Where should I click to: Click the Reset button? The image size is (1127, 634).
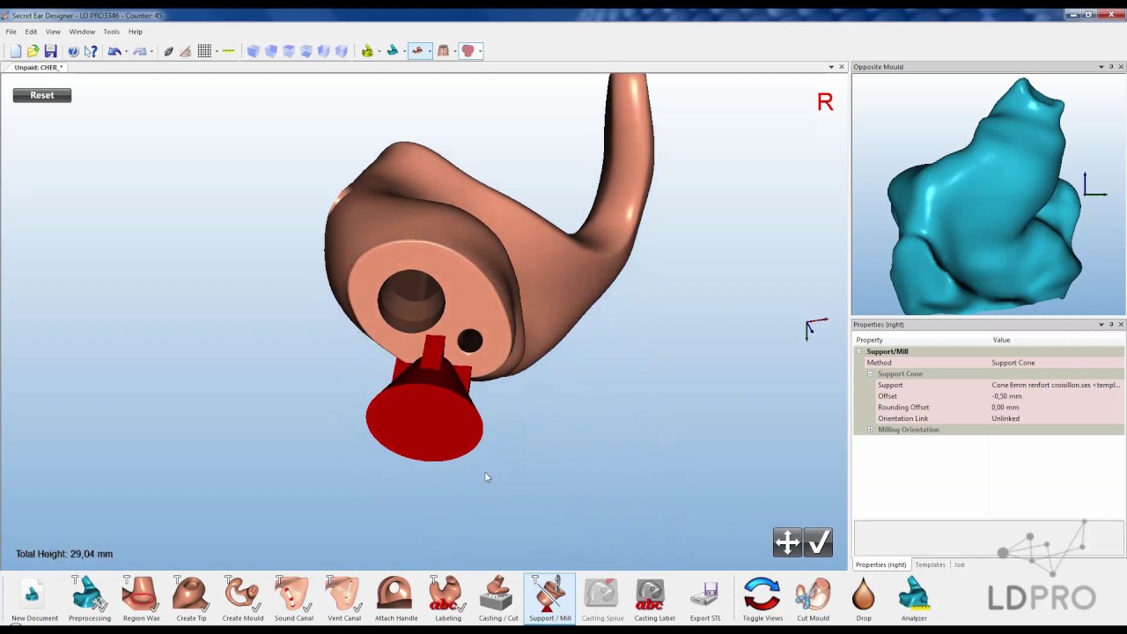[42, 95]
